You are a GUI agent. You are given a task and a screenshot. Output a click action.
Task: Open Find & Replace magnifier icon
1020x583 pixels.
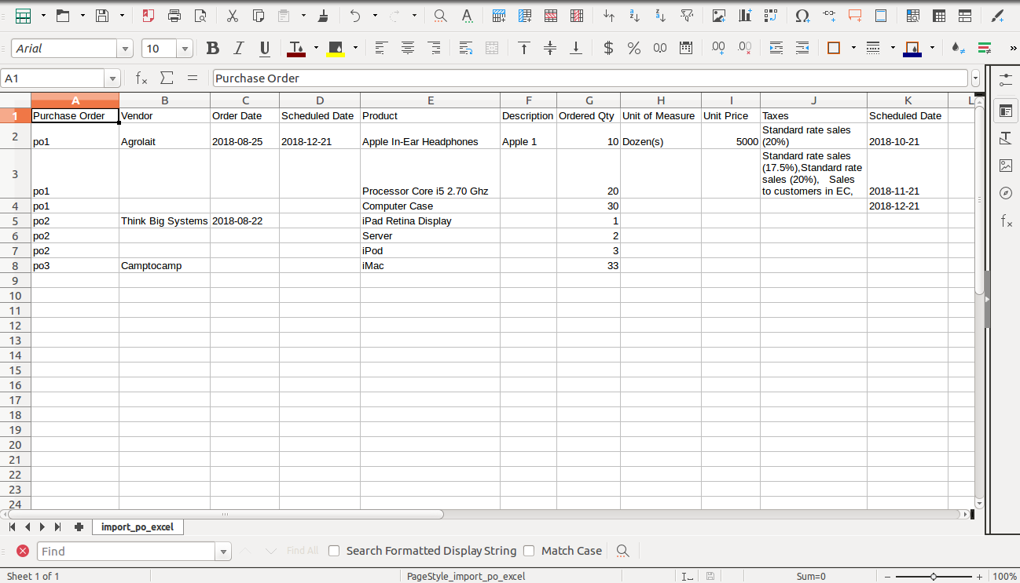(441, 16)
